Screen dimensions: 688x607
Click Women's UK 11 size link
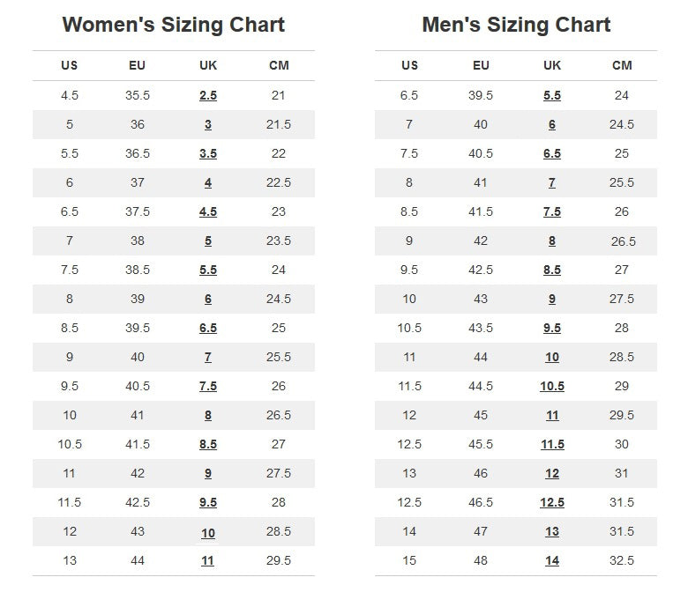(x=207, y=561)
